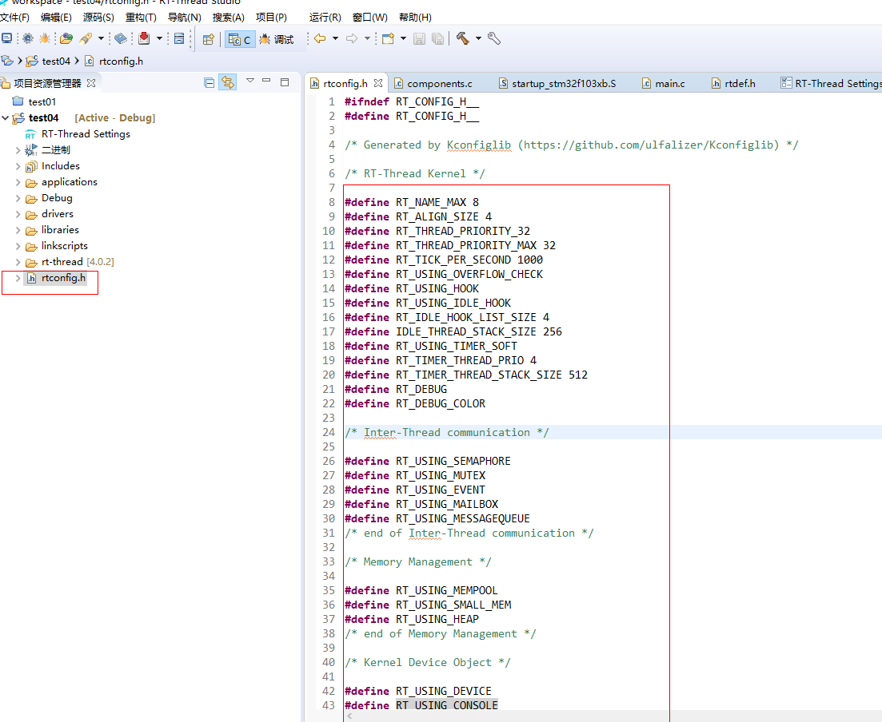Image resolution: width=882 pixels, height=722 pixels.
Task: Click the workspace icon in the breadcrumb
Action: (7, 61)
